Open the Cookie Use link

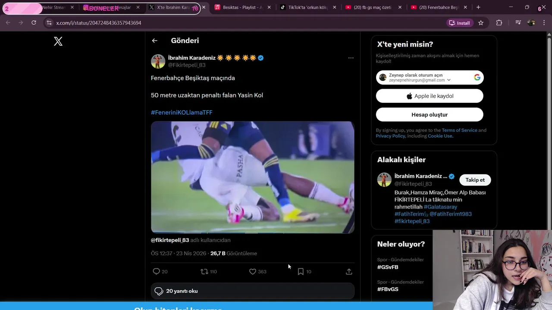coord(440,136)
